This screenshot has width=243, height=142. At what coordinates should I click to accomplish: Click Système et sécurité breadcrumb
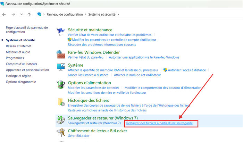pos(102,15)
